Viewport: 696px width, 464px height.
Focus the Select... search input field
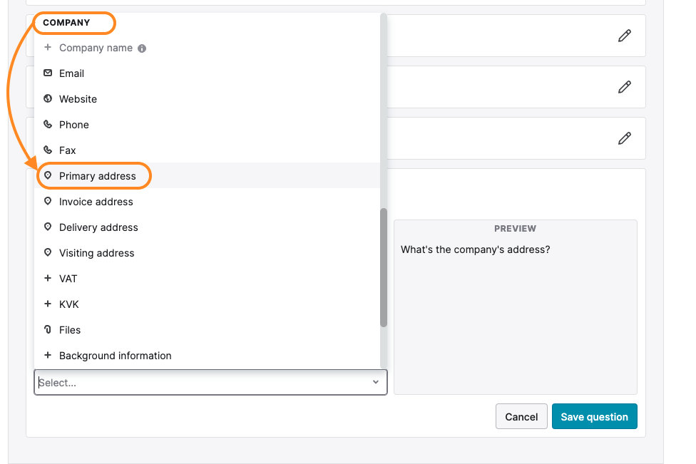[x=200, y=383]
